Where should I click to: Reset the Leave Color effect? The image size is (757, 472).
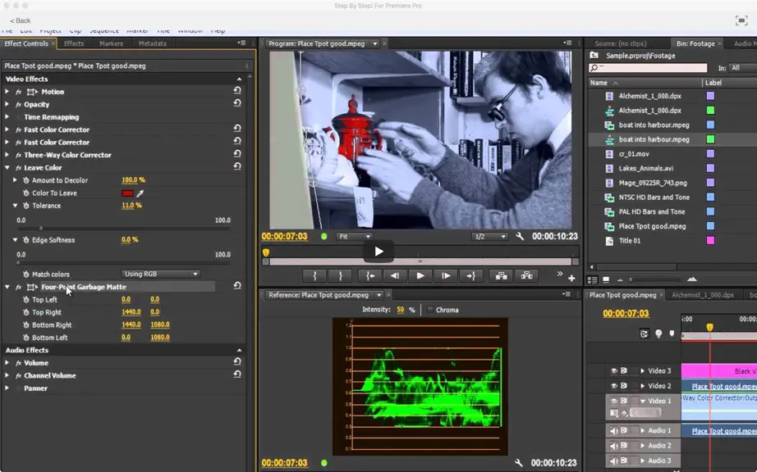(x=237, y=166)
